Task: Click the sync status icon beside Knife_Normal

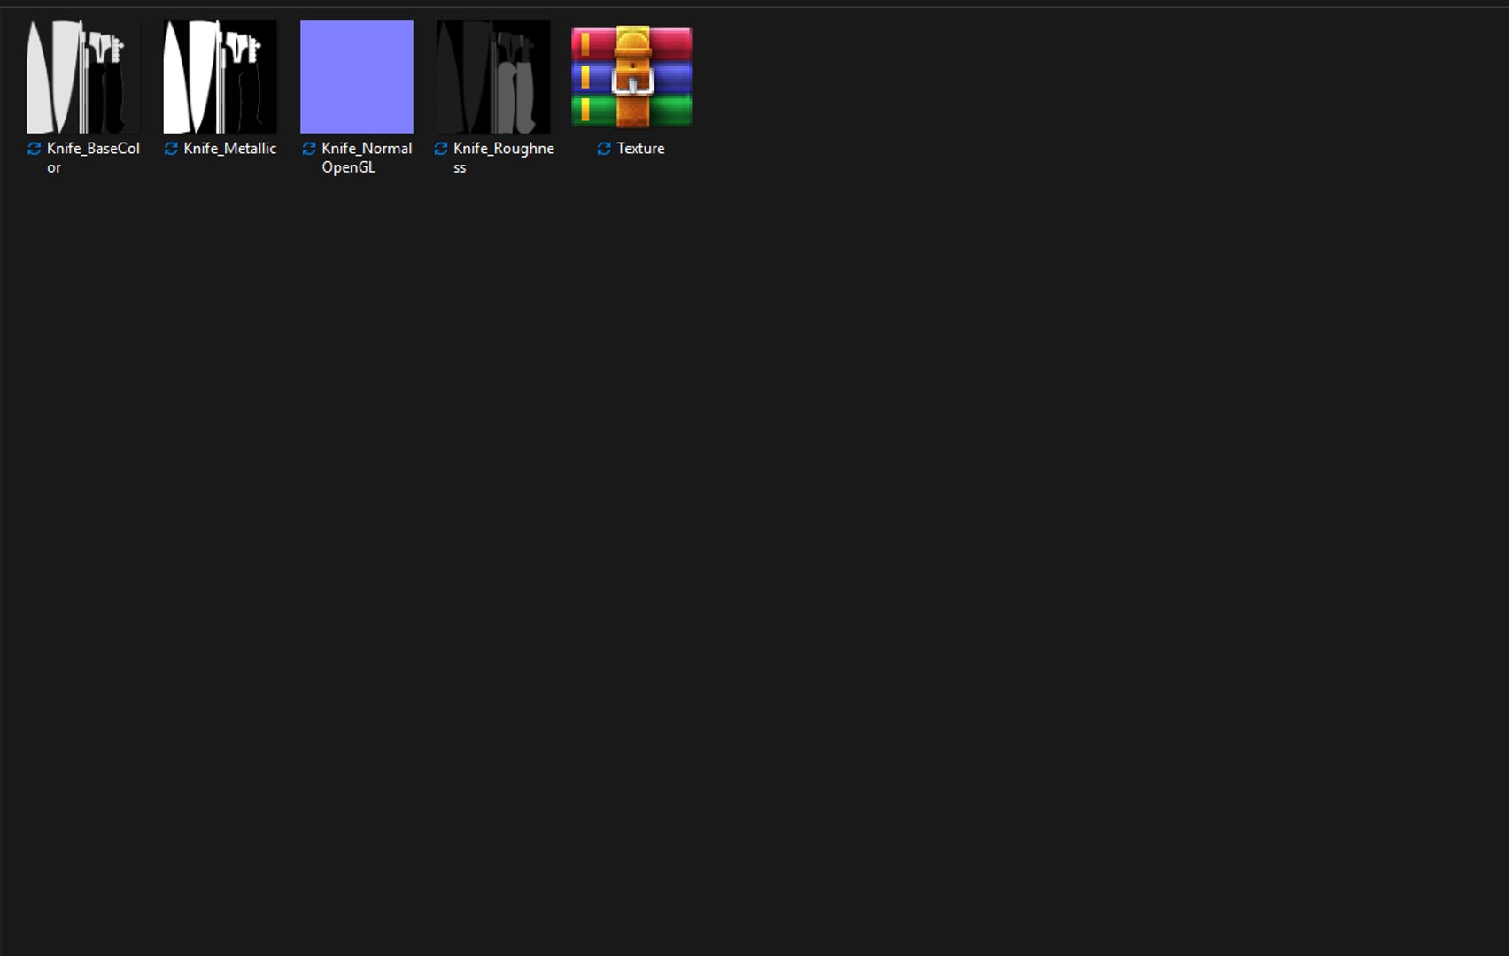Action: 309,149
